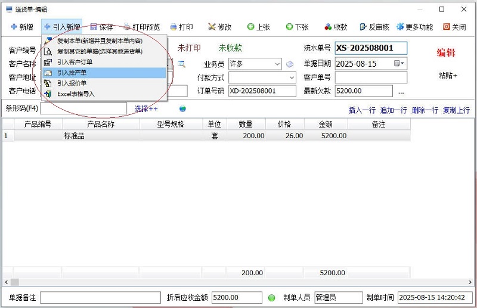Expand the 付款方式 dropdown

(x=292, y=77)
